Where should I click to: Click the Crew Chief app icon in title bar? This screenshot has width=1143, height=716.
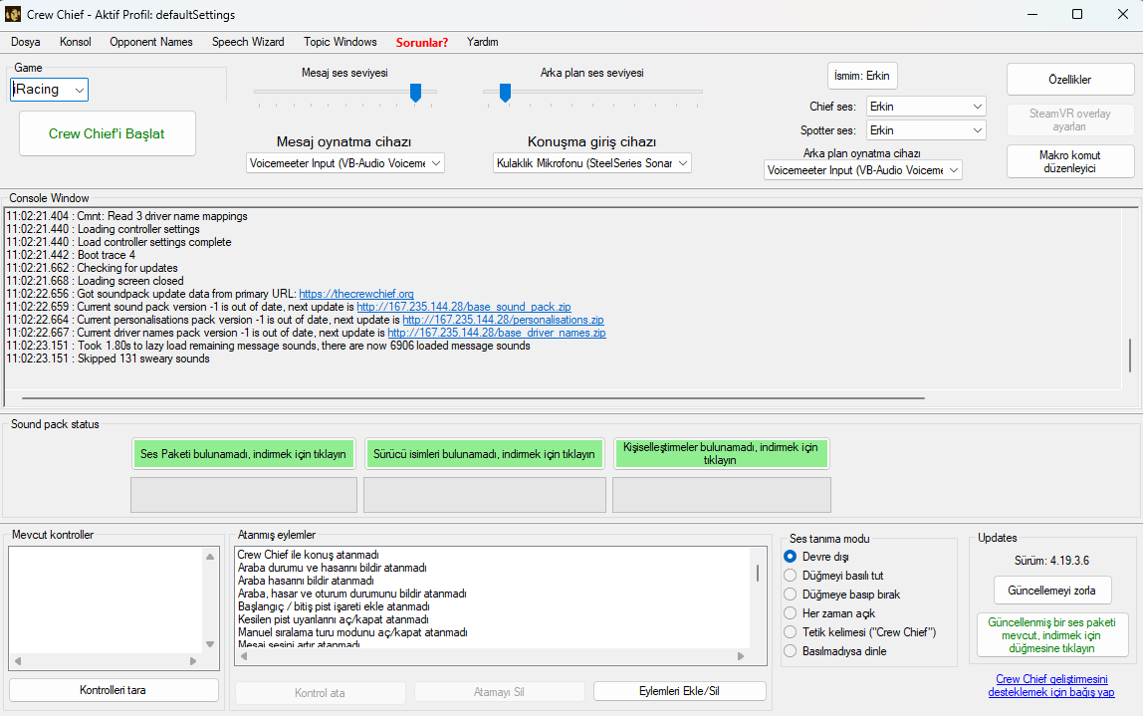(12, 14)
